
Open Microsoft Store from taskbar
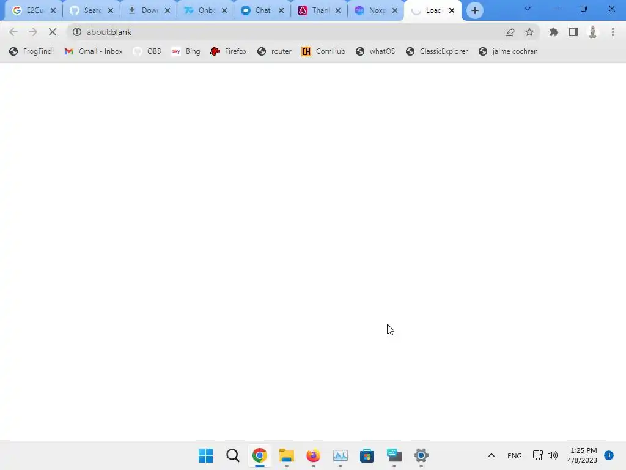coord(367,455)
